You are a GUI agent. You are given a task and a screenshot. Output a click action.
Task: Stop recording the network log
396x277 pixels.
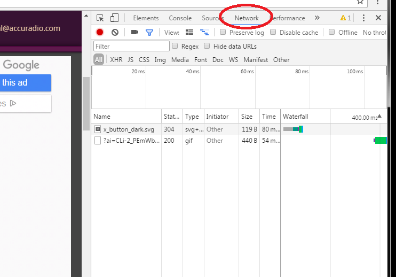[x=100, y=33]
